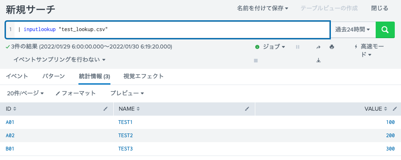Open プレビュー dropdown

coord(127,93)
